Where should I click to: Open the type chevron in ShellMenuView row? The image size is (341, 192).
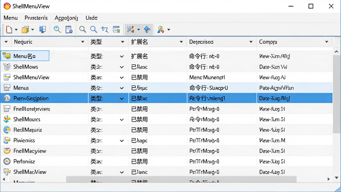point(122,77)
